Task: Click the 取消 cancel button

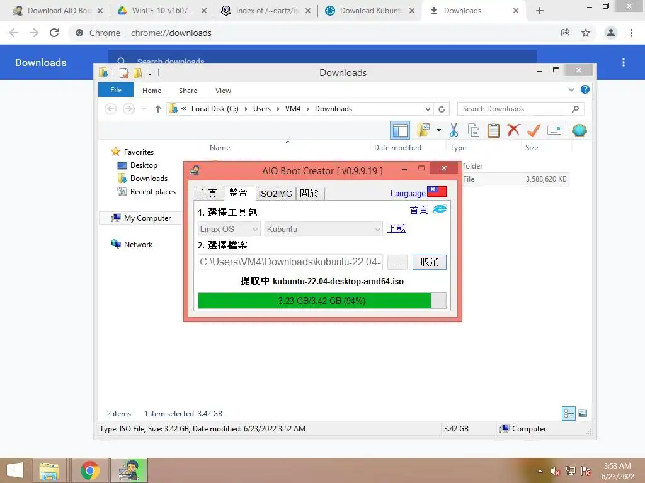Action: (430, 262)
